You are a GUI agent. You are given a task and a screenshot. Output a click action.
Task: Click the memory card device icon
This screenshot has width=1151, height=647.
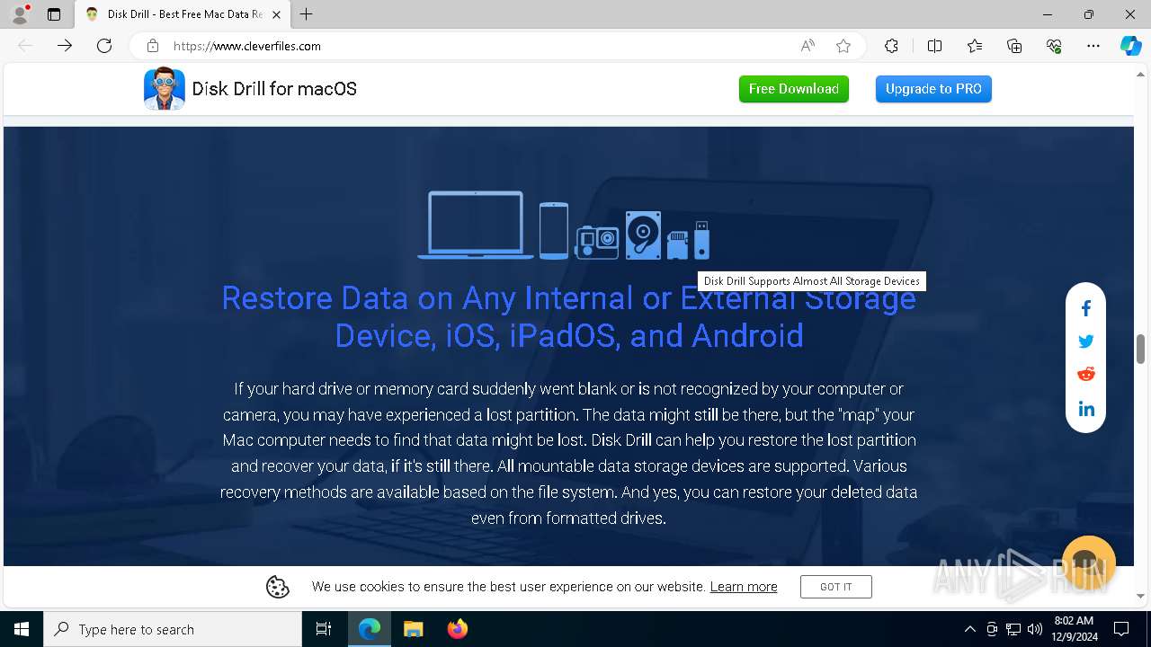[x=677, y=245]
